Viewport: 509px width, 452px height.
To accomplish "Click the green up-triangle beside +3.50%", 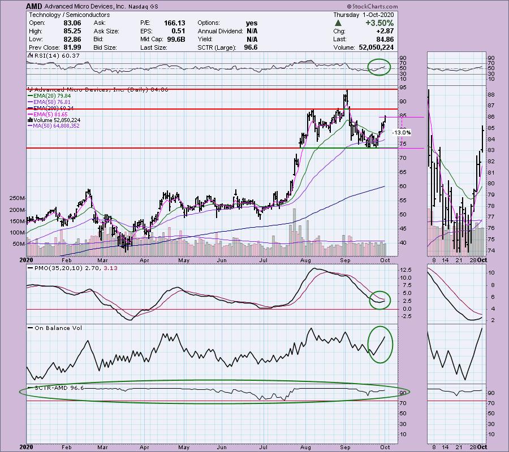I will pyautogui.click(x=338, y=23).
